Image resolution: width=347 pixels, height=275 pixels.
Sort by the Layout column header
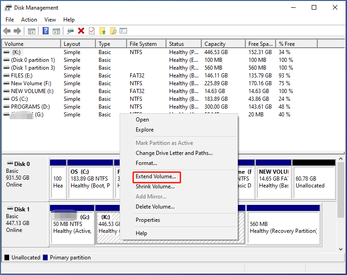(x=78, y=44)
